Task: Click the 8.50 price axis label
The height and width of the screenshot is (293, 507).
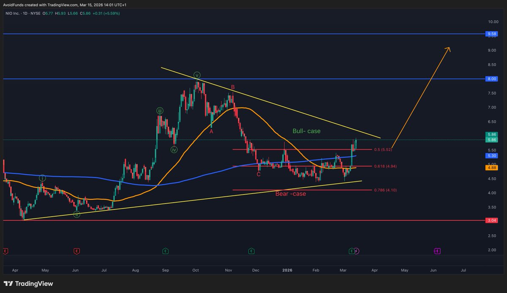Action: 492,65
